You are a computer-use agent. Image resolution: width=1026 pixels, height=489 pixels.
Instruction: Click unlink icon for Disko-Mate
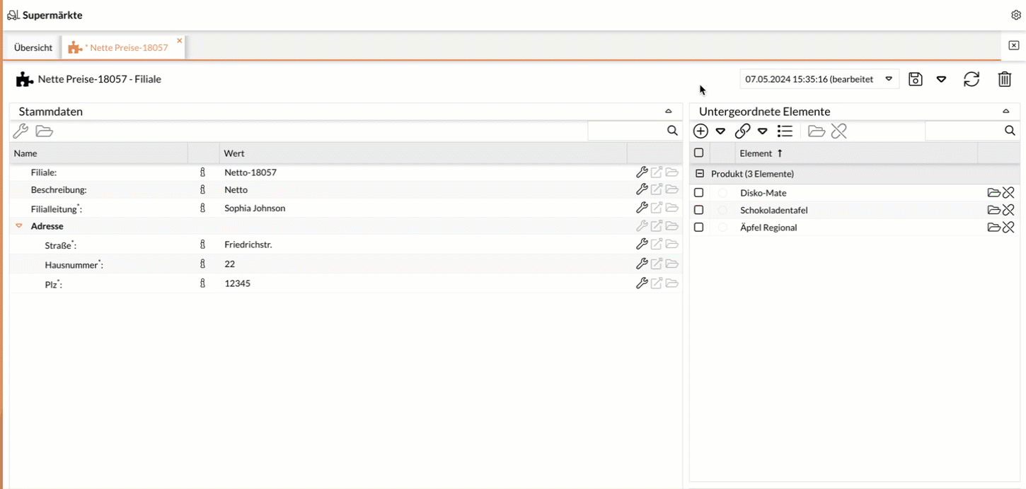[1008, 192]
